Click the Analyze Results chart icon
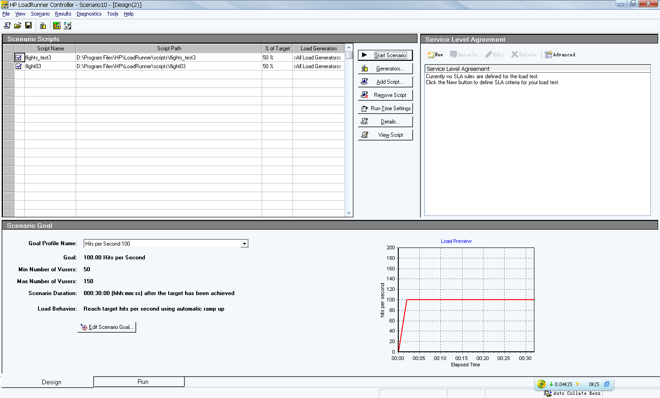This screenshot has height=398, width=660. tap(57, 26)
